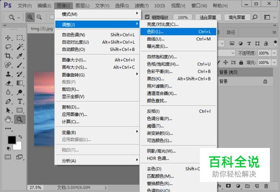
Task: Select the Healing Brush tool
Action: pyautogui.click(x=8, y=65)
